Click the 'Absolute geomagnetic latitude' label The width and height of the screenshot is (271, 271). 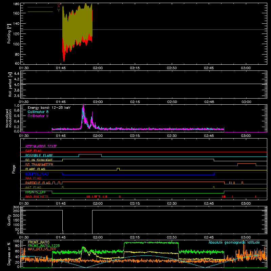click(234, 242)
